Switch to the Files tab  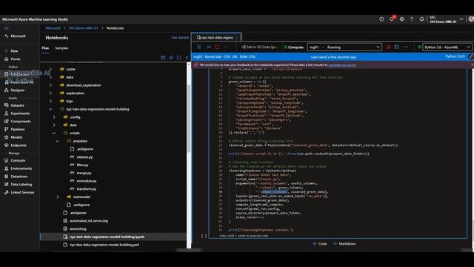45,48
